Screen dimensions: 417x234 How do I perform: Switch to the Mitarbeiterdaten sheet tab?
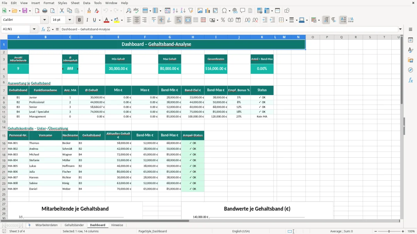47,225
